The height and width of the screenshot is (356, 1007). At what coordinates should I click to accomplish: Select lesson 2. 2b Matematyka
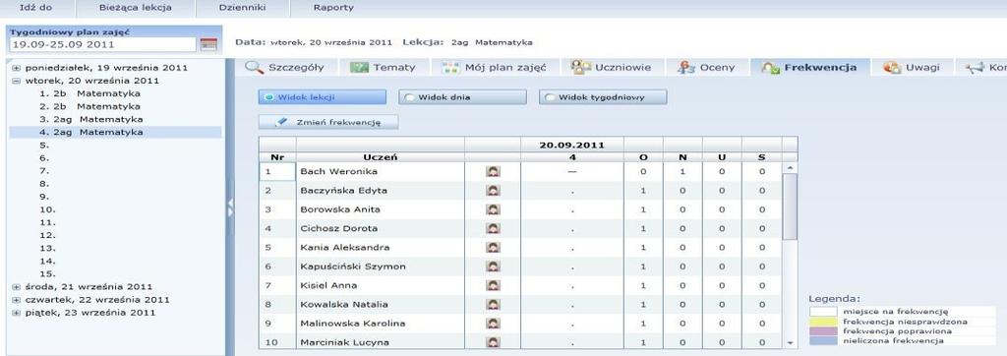coord(89,106)
